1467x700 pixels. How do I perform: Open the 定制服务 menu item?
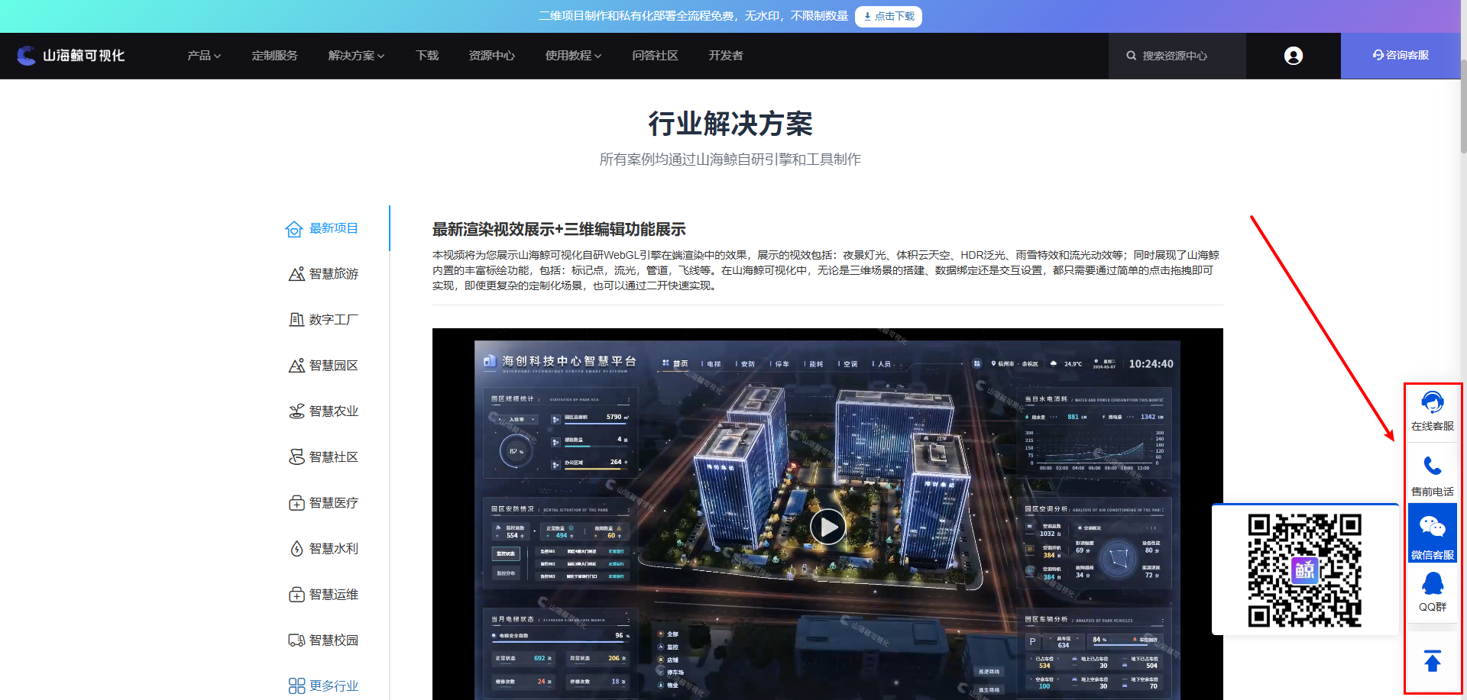click(275, 56)
